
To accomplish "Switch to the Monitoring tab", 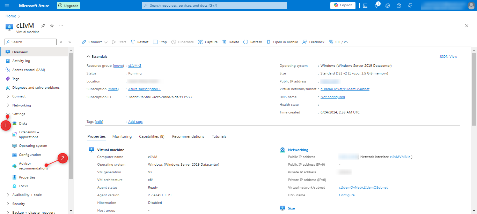I will [x=122, y=136].
